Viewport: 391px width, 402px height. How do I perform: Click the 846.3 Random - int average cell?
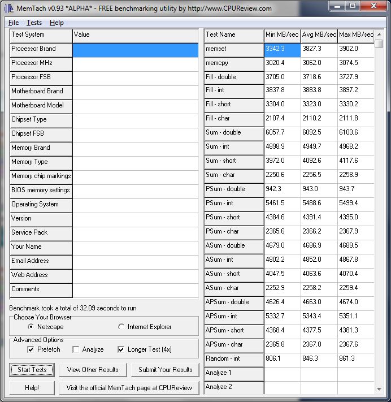pyautogui.click(x=319, y=360)
